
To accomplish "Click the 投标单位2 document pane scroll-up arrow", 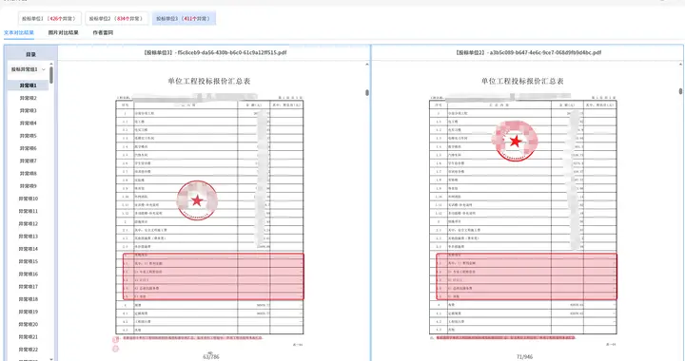I will pyautogui.click(x=680, y=65).
